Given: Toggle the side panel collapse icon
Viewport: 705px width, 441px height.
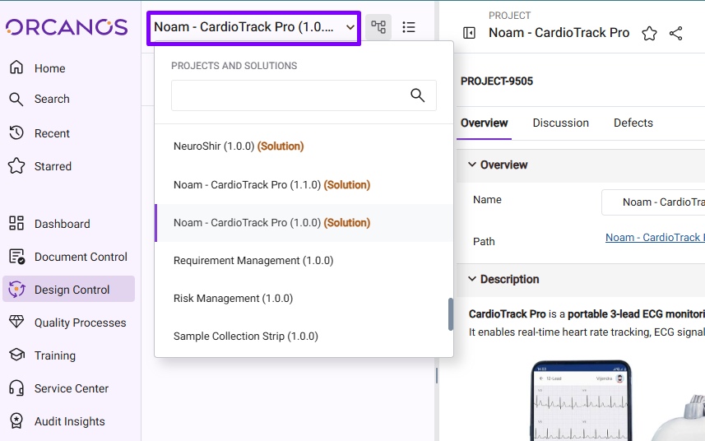Looking at the screenshot, I should 470,33.
